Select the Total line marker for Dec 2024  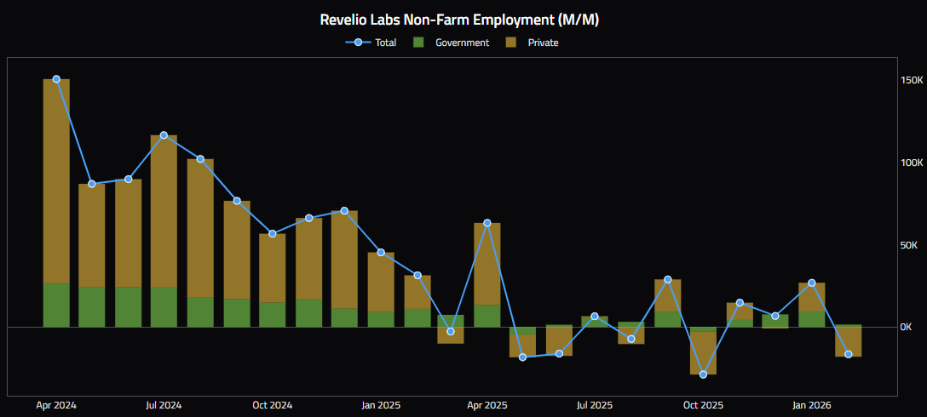pyautogui.click(x=344, y=211)
